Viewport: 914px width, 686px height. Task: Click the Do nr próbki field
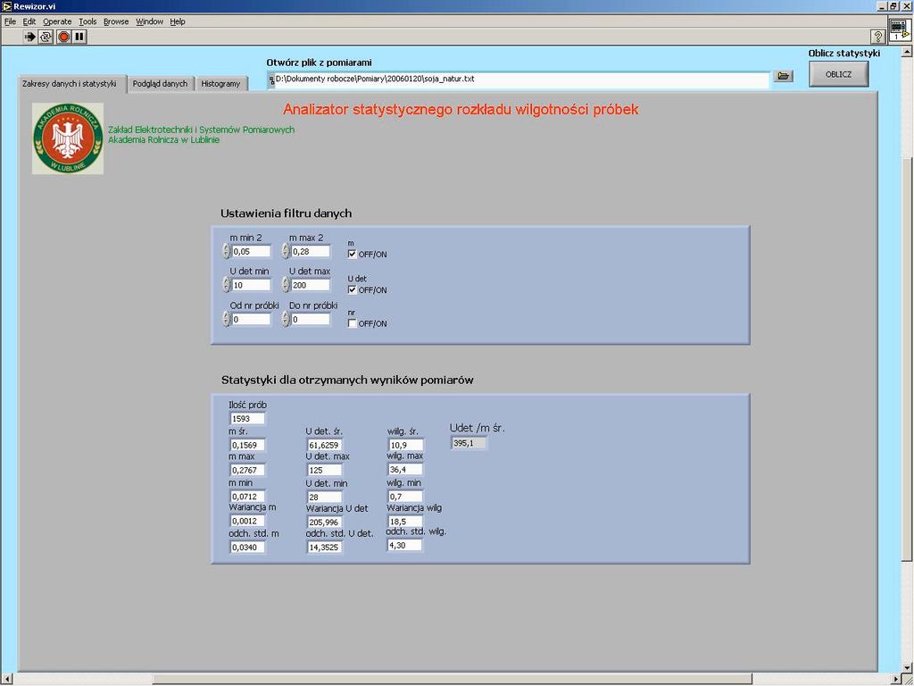[x=311, y=320]
